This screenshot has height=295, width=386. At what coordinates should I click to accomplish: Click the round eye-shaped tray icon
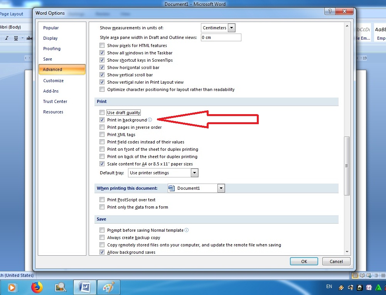point(360,287)
